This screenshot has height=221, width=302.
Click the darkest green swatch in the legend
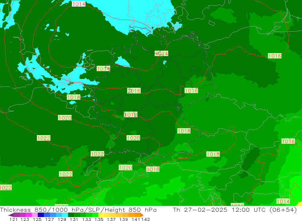71,215
